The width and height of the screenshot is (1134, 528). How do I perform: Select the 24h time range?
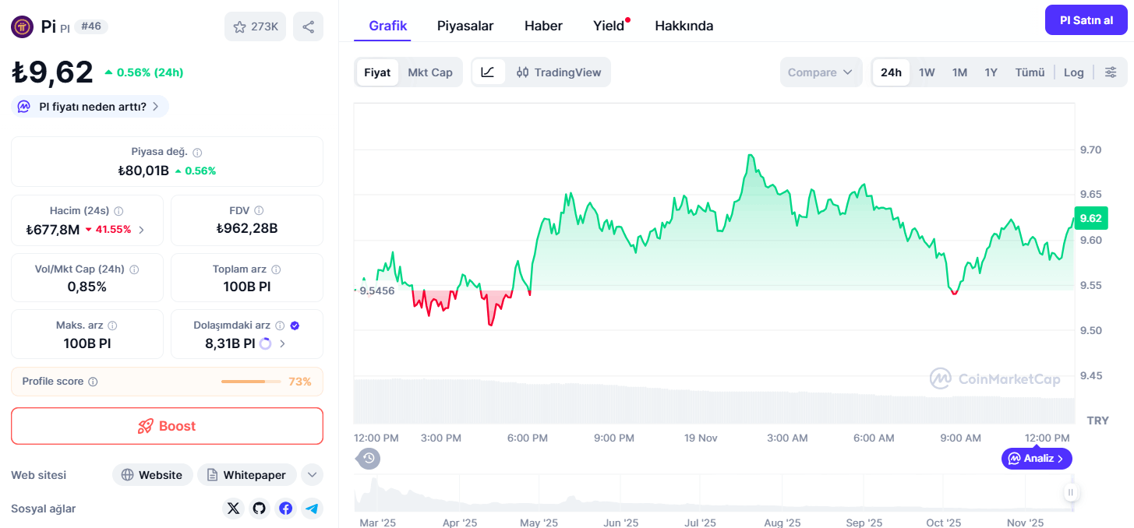click(891, 72)
